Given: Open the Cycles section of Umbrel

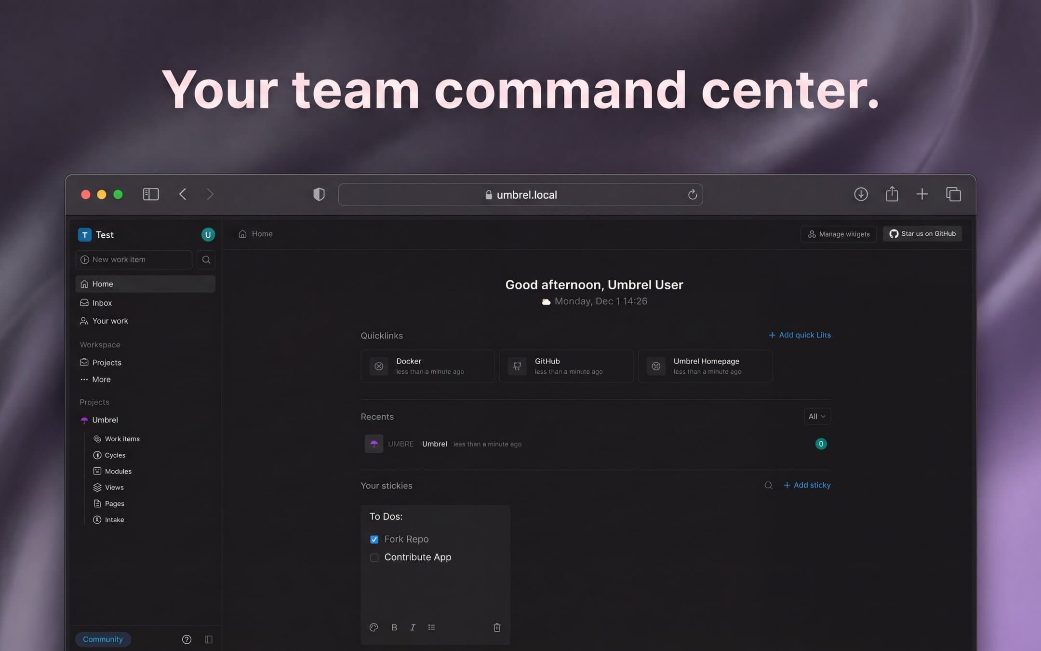Looking at the screenshot, I should [x=115, y=455].
